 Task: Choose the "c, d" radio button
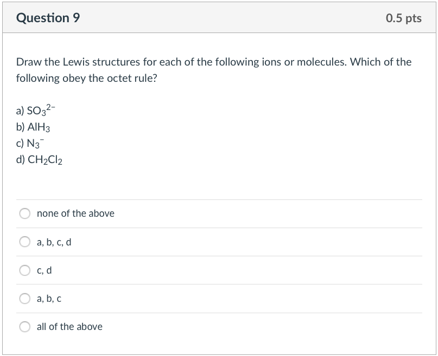point(24,270)
